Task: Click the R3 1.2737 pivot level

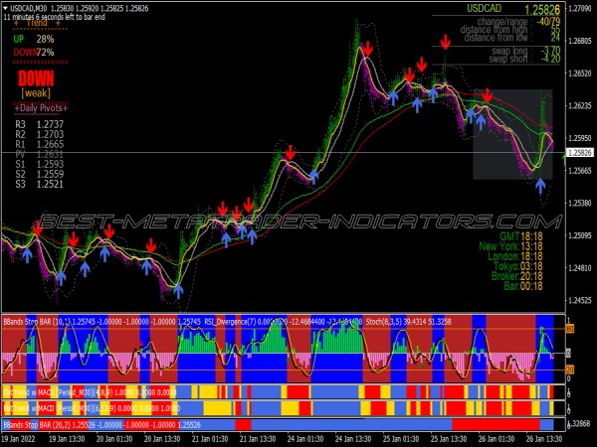Action: click(39, 124)
